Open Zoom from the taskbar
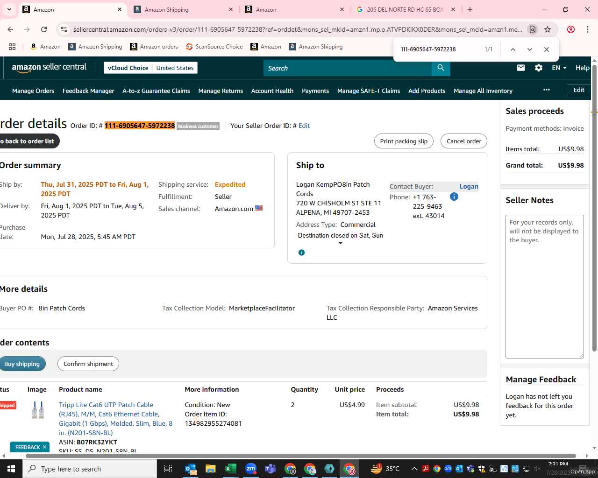Screen dimensions: 598x478 251,469
